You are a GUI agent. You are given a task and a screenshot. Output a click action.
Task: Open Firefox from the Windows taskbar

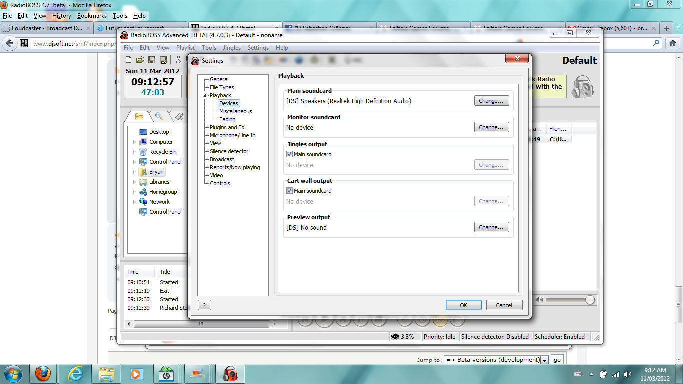point(43,374)
